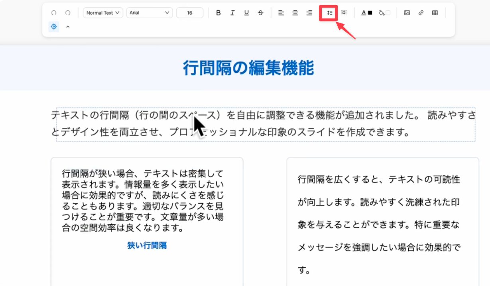Align text to the left
This screenshot has width=490, height=286.
point(281,13)
